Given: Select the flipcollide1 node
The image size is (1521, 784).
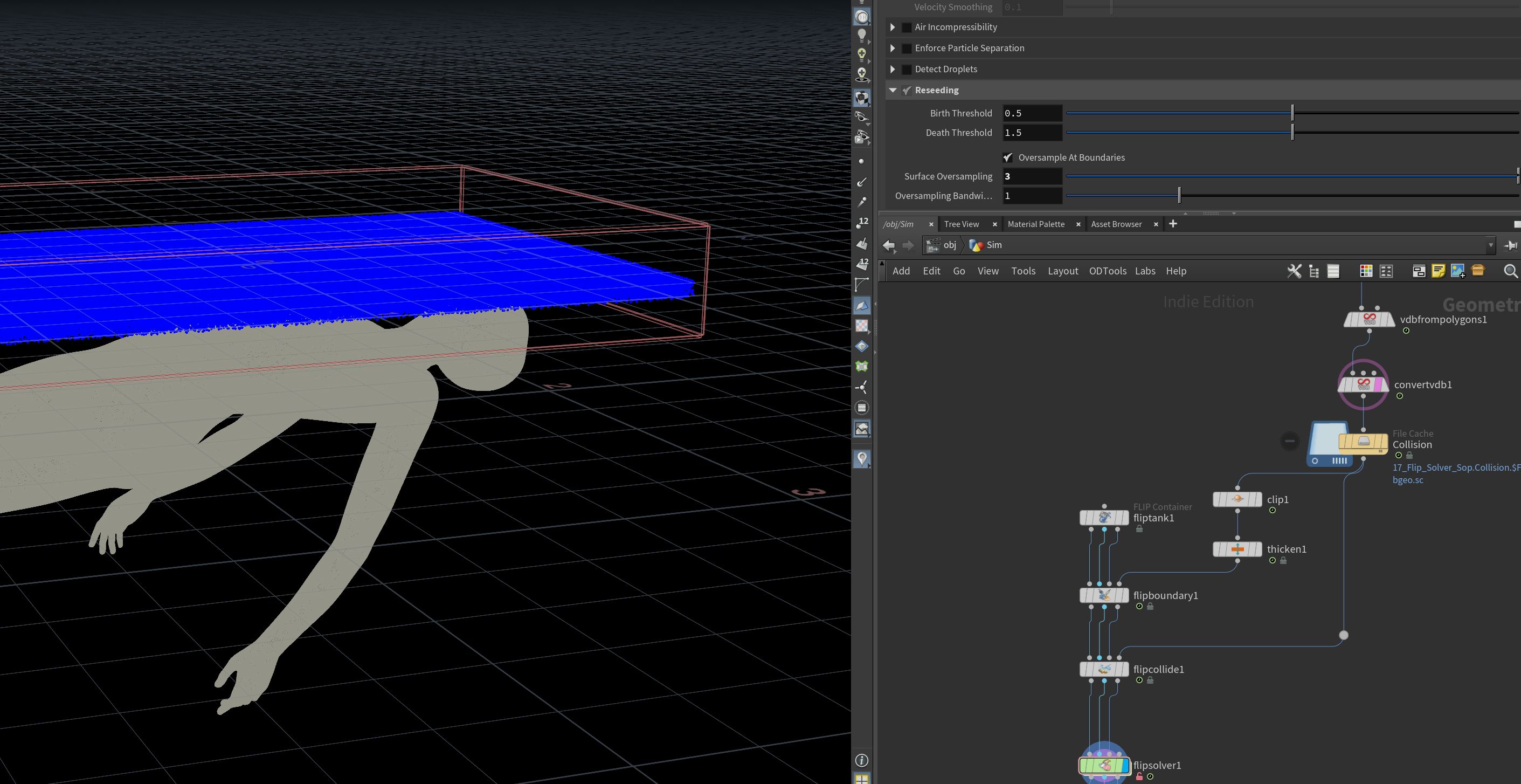Looking at the screenshot, I should click(x=1104, y=669).
